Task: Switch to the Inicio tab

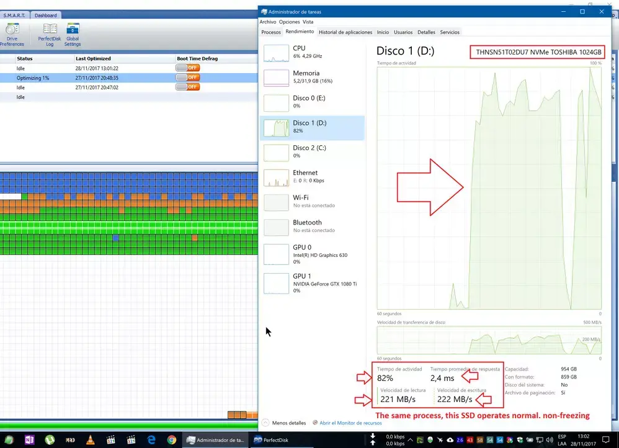Action: [383, 32]
